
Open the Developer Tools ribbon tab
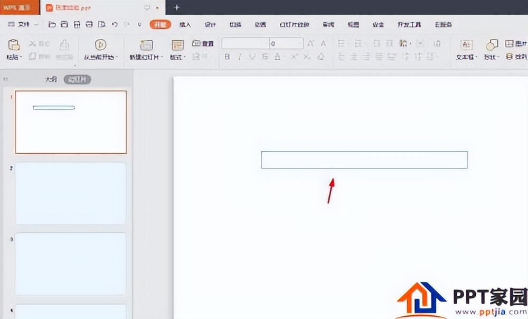[409, 24]
